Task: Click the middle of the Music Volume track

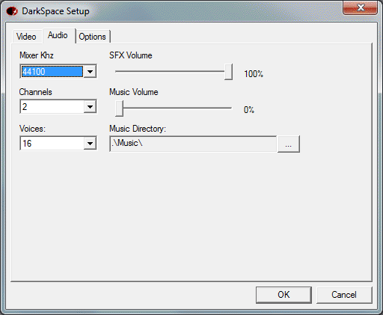Action: [x=174, y=108]
